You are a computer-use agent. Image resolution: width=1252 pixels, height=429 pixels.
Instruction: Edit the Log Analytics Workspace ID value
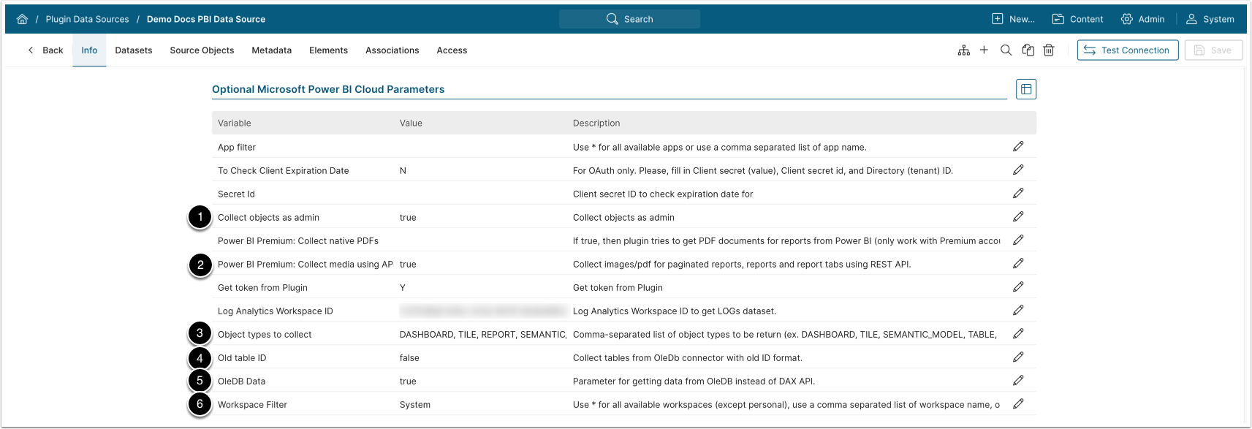pyautogui.click(x=1018, y=311)
